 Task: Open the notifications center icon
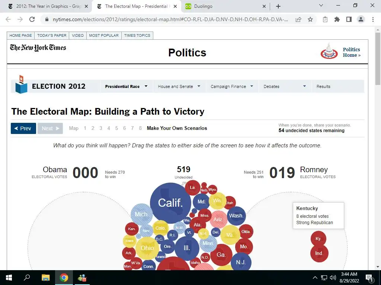point(369,278)
